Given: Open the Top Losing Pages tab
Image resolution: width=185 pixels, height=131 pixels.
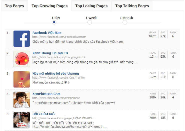Looking at the screenshot, I should (91, 6).
